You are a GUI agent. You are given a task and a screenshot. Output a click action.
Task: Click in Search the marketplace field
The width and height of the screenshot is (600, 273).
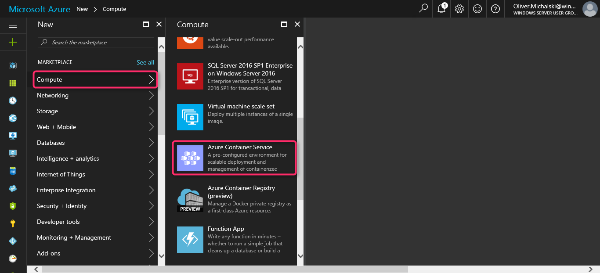pos(96,43)
